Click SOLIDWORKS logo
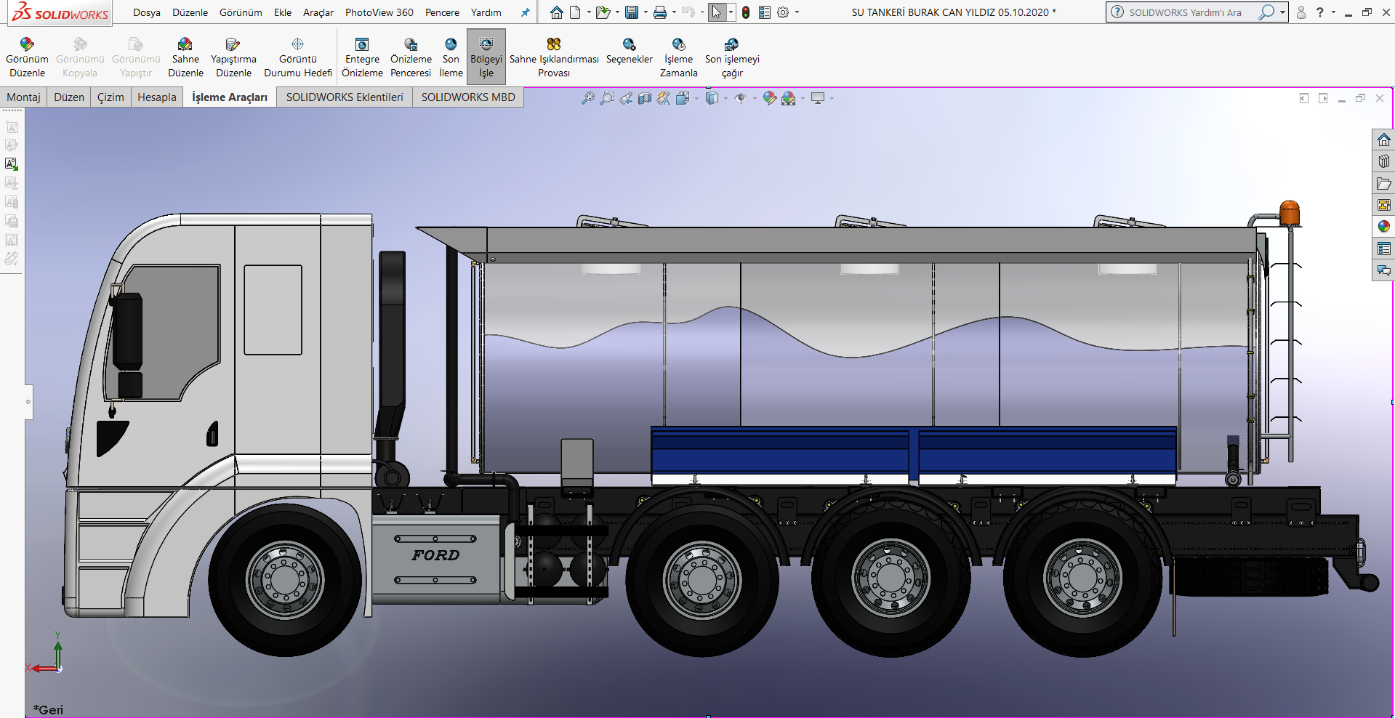This screenshot has width=1395, height=718. 60,12
